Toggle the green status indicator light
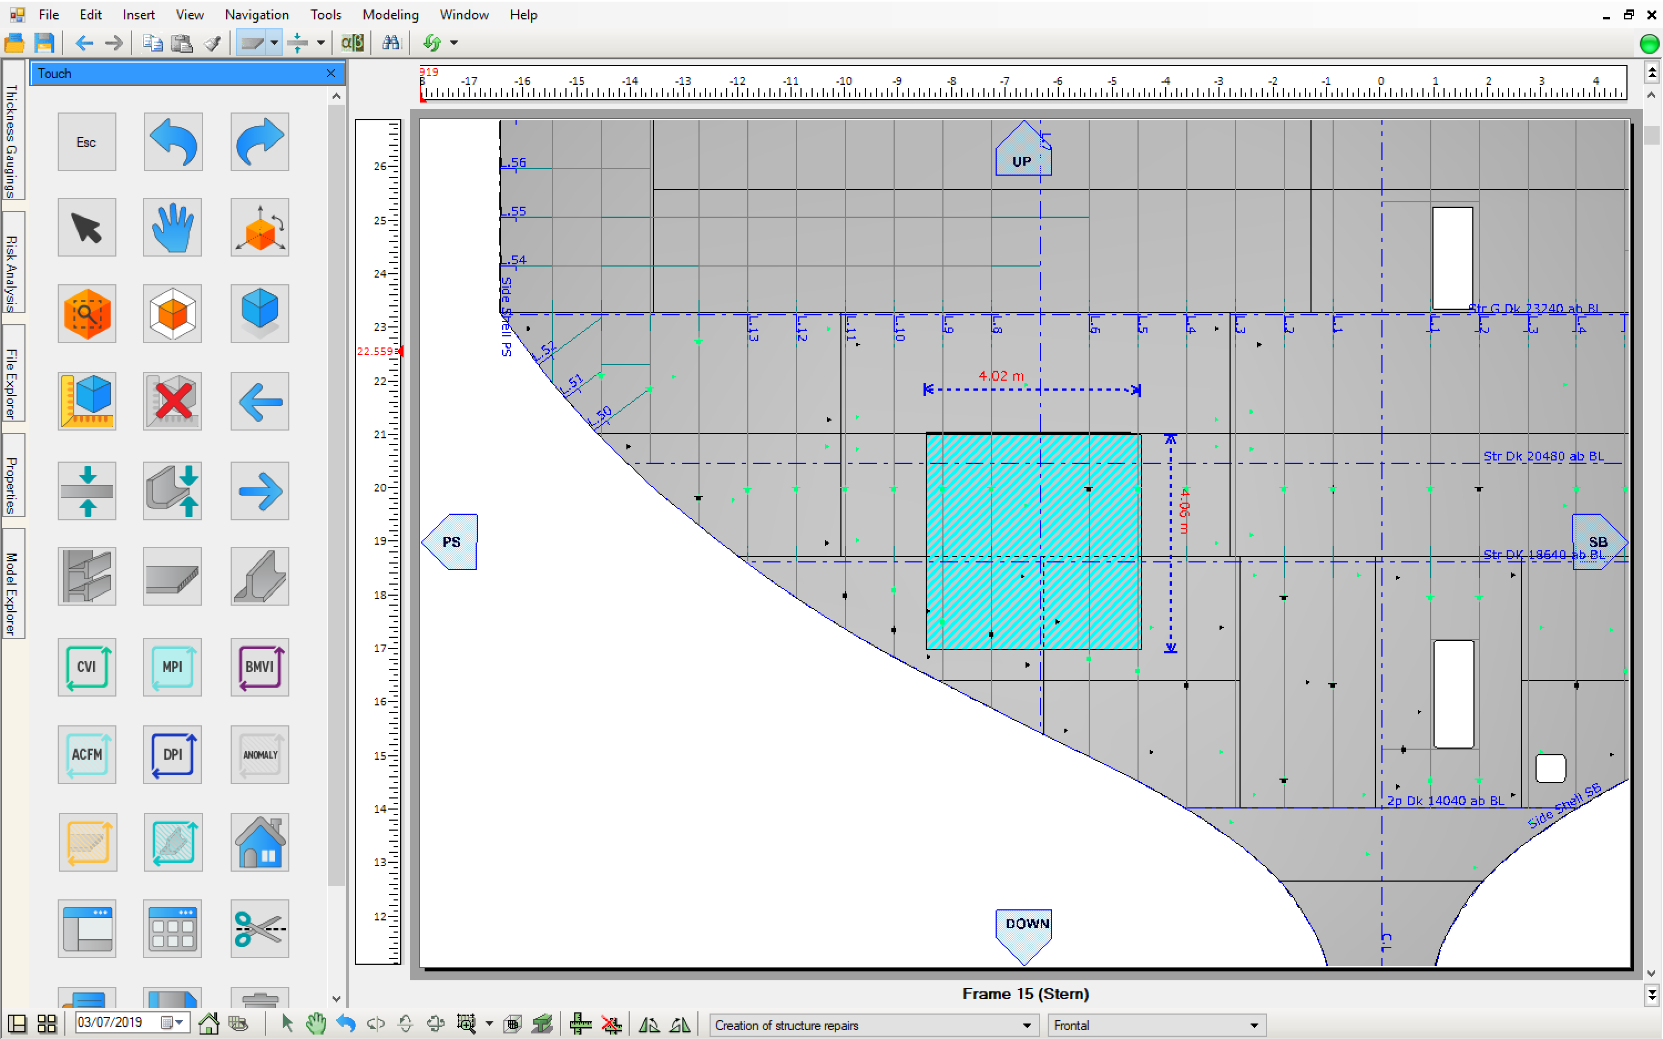The image size is (1663, 1039). pyautogui.click(x=1649, y=43)
